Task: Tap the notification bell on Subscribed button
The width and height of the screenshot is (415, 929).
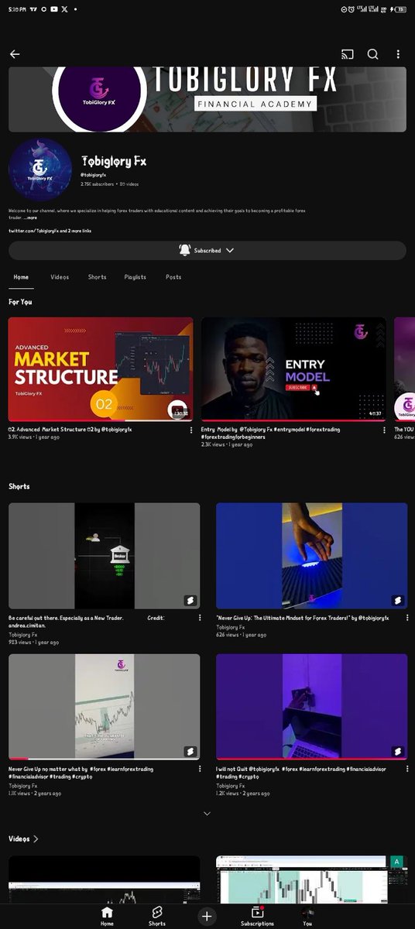Action: click(184, 250)
